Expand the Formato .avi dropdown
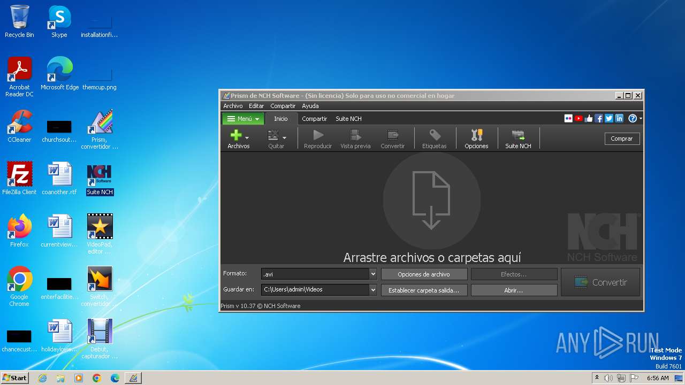685x385 pixels. tap(373, 274)
